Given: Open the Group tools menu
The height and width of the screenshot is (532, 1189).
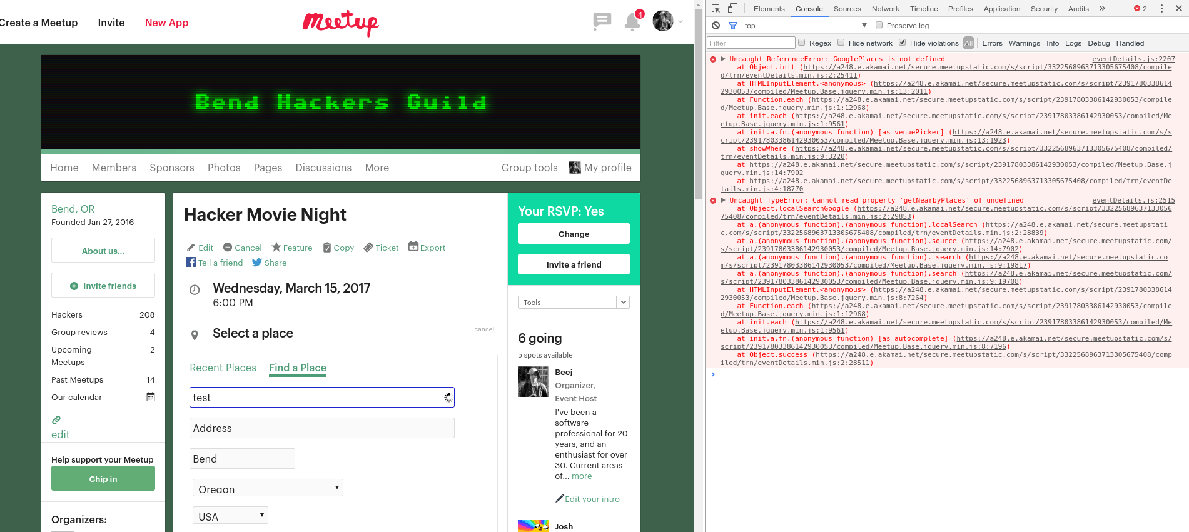Looking at the screenshot, I should coord(529,168).
